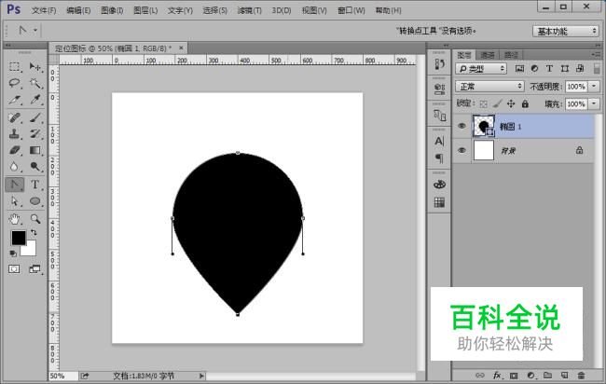Open the Layers panel flyout menu
This screenshot has width=606, height=384.
pyautogui.click(x=595, y=55)
